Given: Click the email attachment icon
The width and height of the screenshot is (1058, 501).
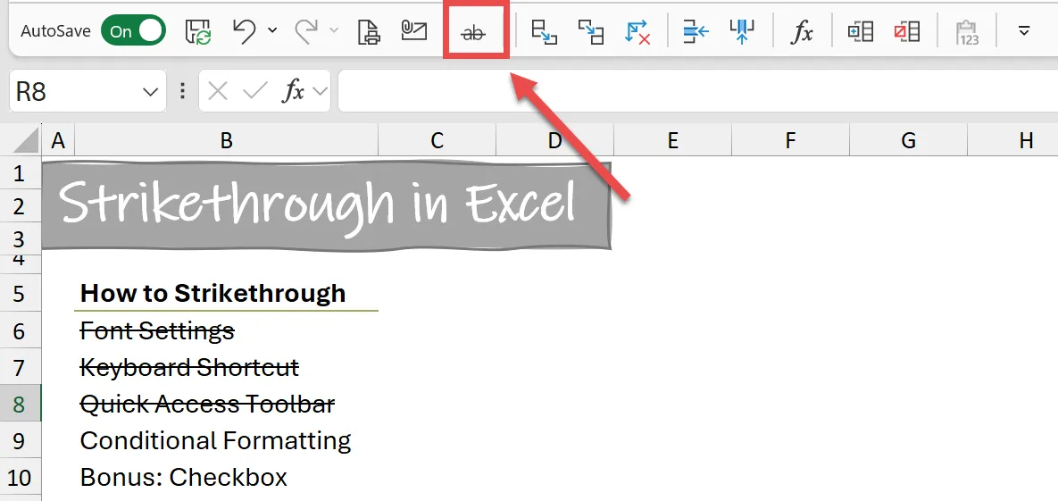Looking at the screenshot, I should pos(413,31).
